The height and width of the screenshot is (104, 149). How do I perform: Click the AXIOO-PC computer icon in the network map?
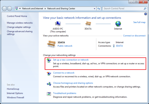[x=58, y=23]
